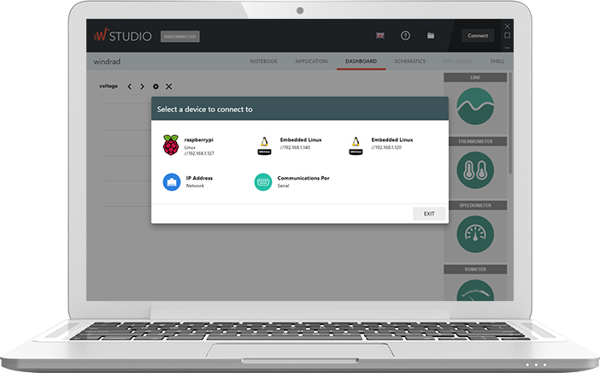The width and height of the screenshot is (600, 373).
Task: Go to previous widget with left chevron
Action: 129,86
